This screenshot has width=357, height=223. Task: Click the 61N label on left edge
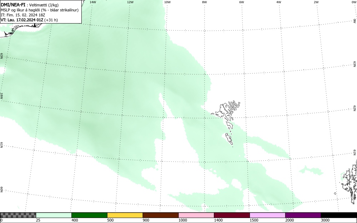click(1, 145)
